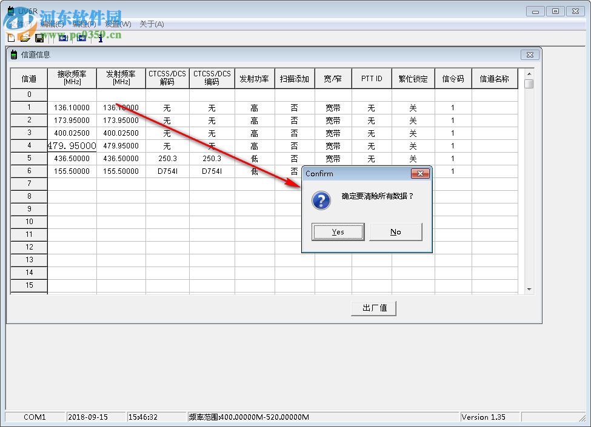Click decode value 250.3 in channel 5
Viewport: 591px width, 427px height.
click(167, 159)
